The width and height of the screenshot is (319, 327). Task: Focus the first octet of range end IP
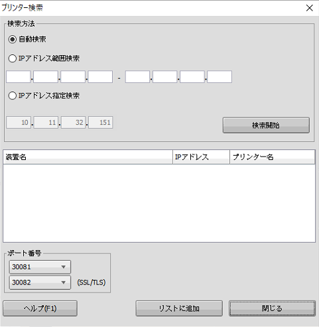pos(137,77)
